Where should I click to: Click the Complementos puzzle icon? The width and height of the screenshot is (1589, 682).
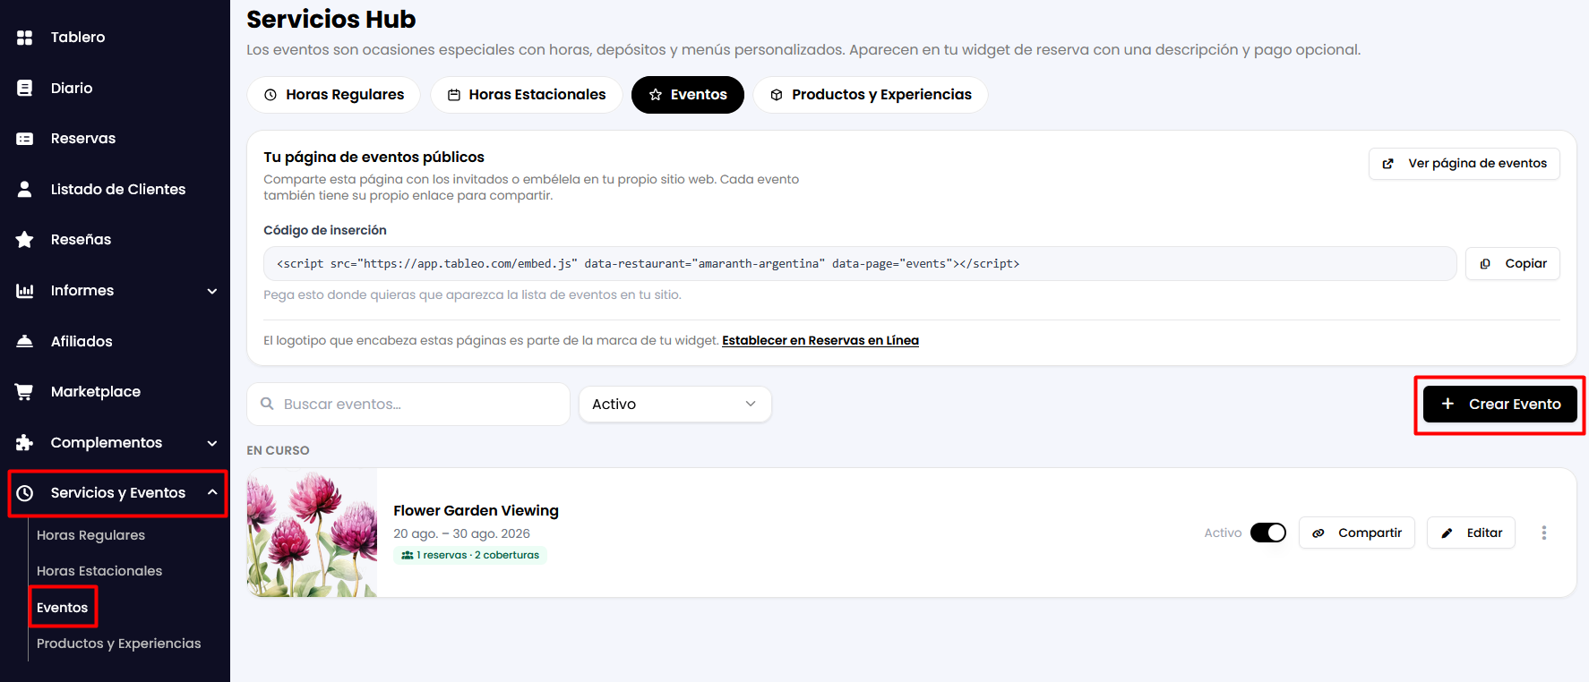point(25,442)
